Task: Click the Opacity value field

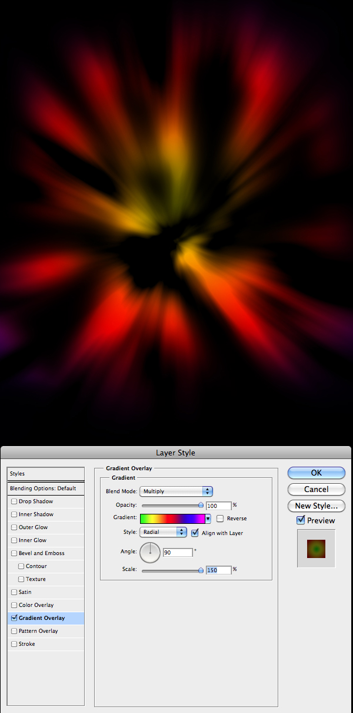Action: pyautogui.click(x=218, y=506)
